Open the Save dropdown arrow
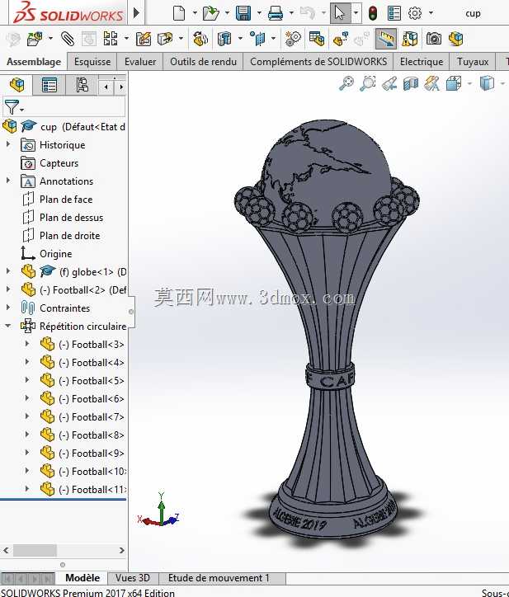The image size is (509, 597). (x=259, y=13)
